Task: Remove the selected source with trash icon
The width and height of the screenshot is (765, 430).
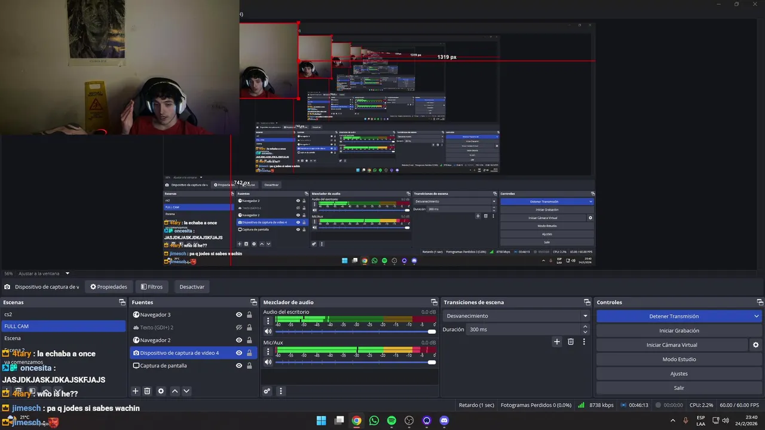Action: coord(147,391)
